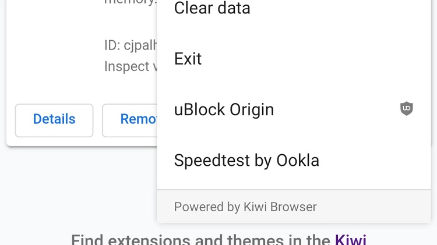
Task: Click empty space right of Exit entry
Action: (x=315, y=59)
